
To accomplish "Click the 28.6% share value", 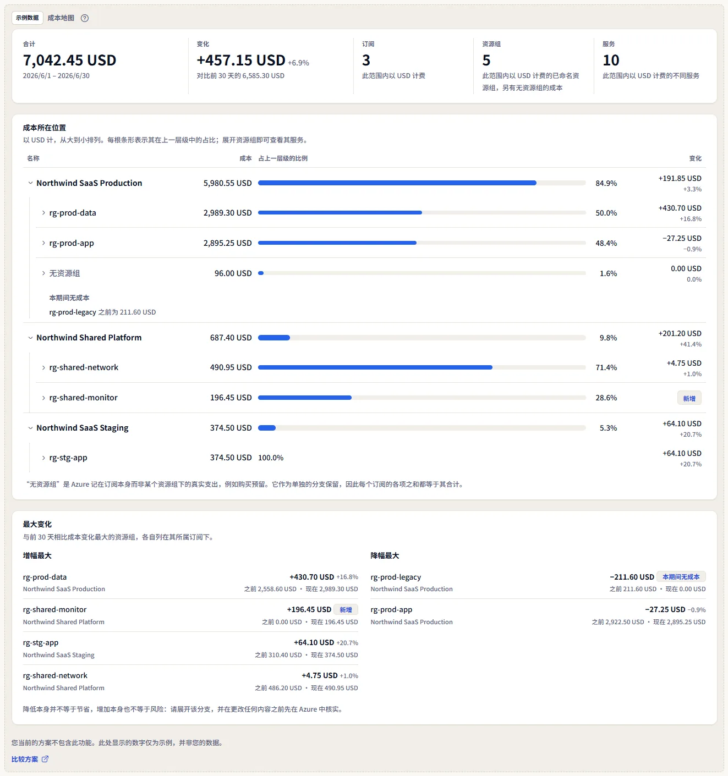I will coord(606,398).
